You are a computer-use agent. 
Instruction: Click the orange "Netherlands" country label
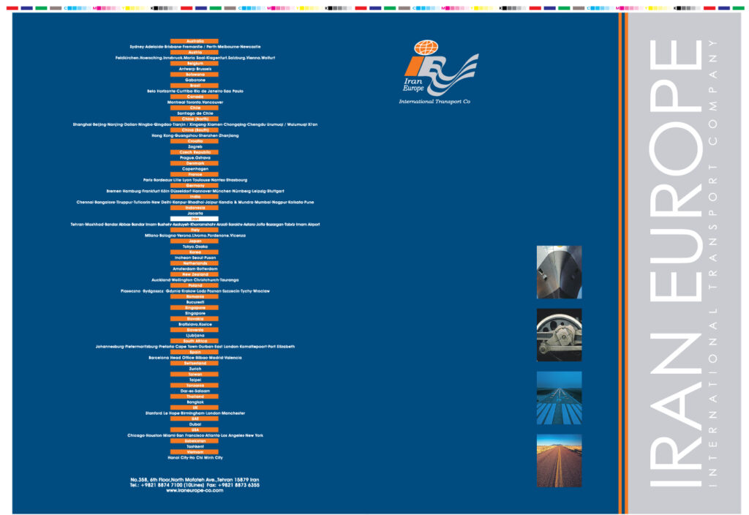click(x=195, y=263)
